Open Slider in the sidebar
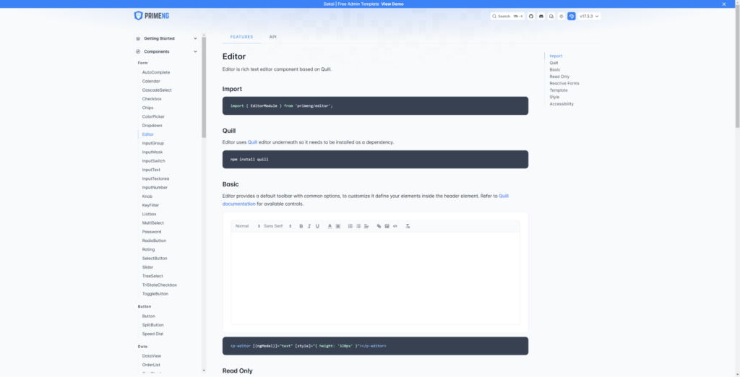 pos(147,267)
